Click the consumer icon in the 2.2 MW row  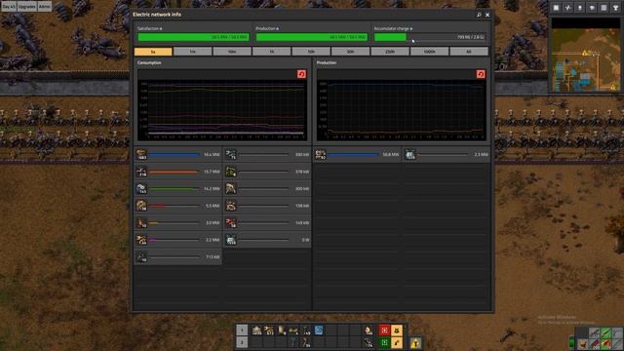click(141, 240)
